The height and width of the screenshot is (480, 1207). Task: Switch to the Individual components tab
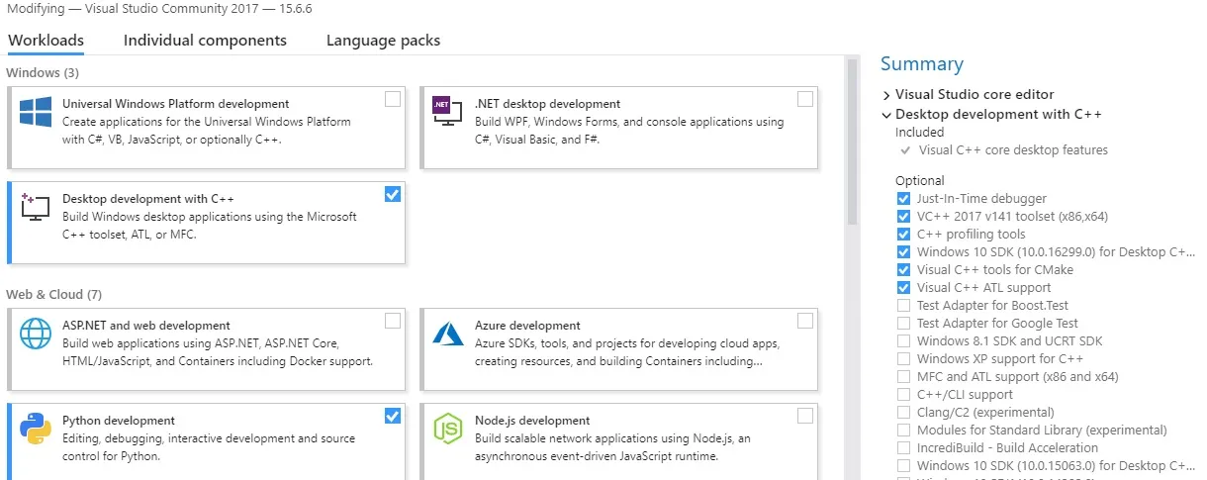point(205,41)
